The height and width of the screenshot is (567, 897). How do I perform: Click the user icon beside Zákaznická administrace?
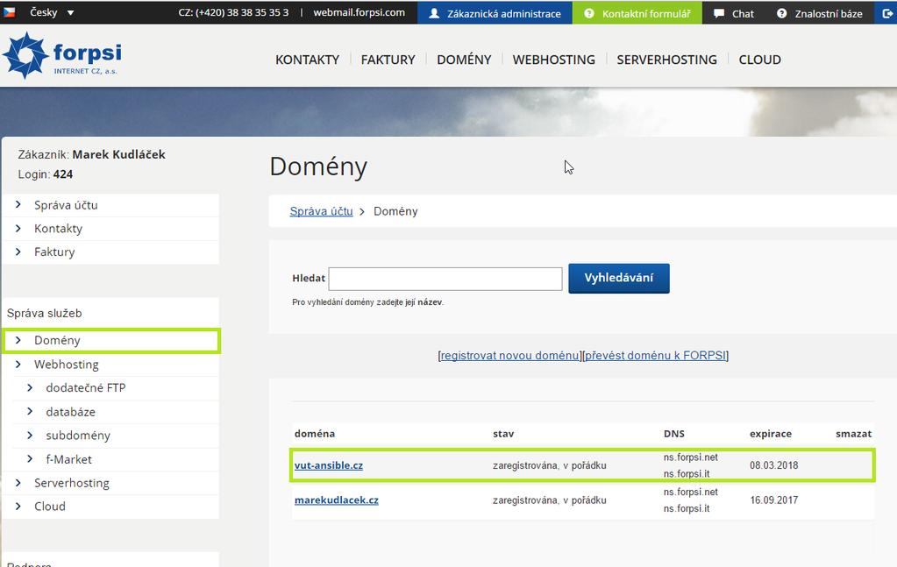point(434,13)
